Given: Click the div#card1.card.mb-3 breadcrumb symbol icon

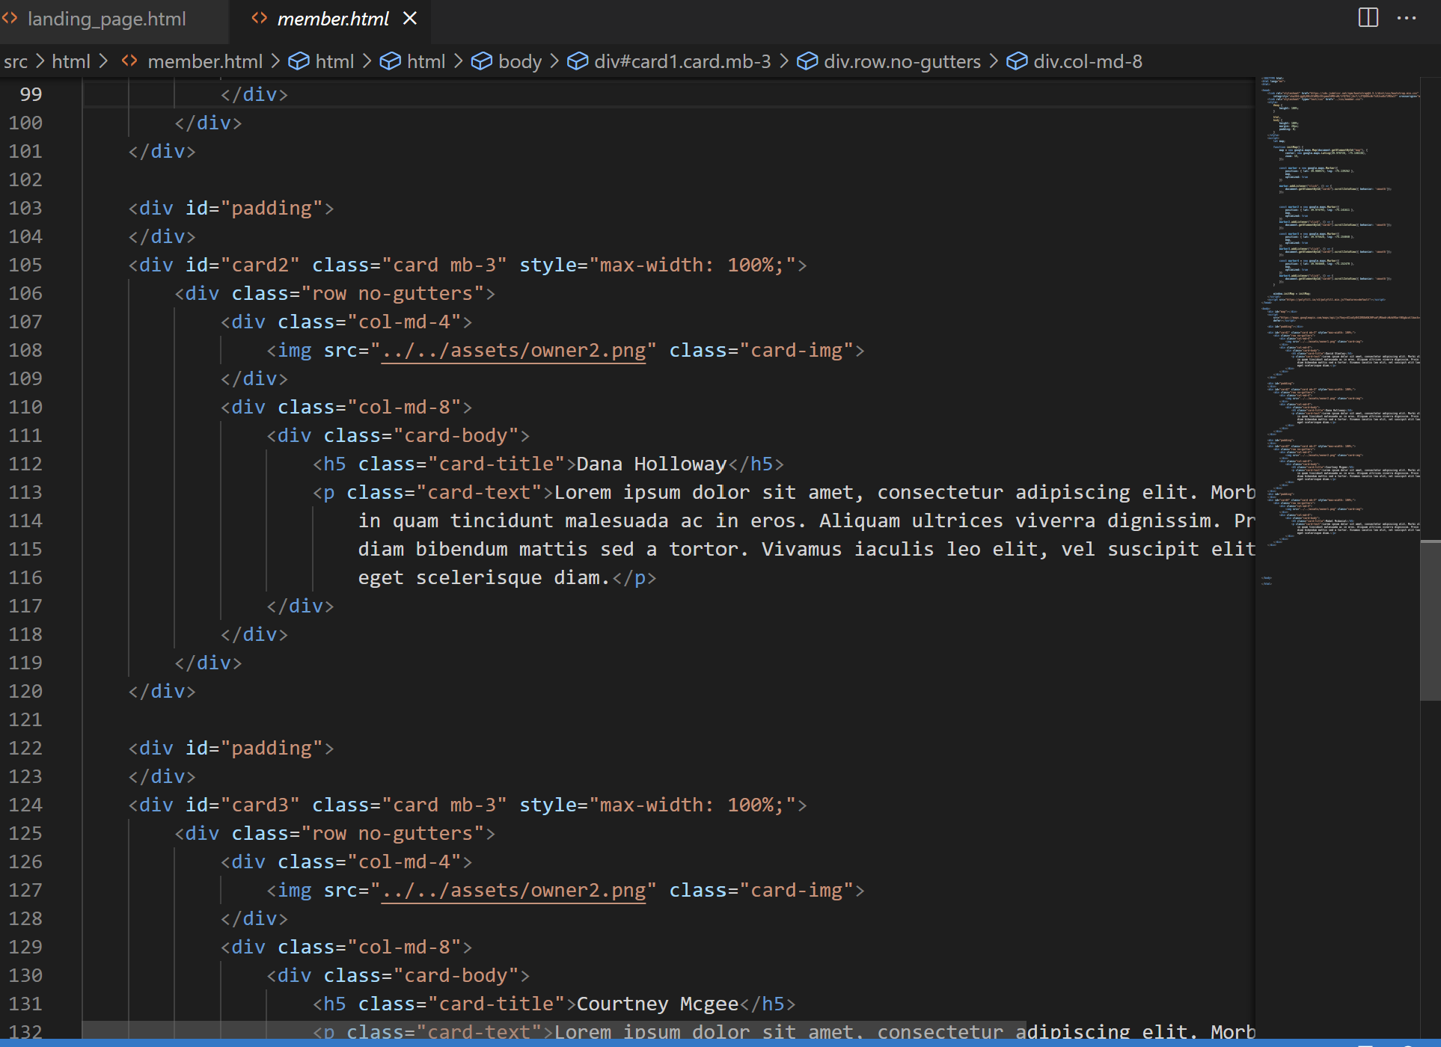Looking at the screenshot, I should [x=577, y=61].
